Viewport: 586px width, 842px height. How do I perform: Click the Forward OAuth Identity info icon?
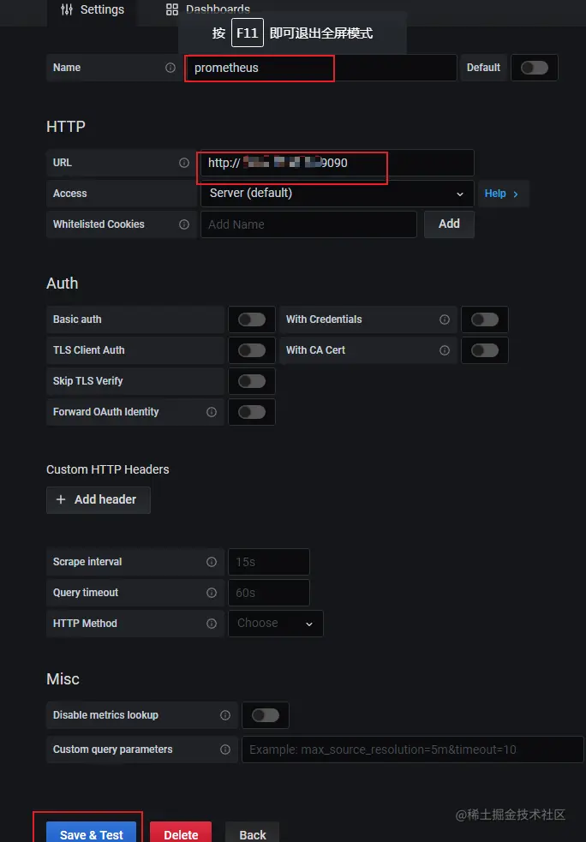pos(212,412)
